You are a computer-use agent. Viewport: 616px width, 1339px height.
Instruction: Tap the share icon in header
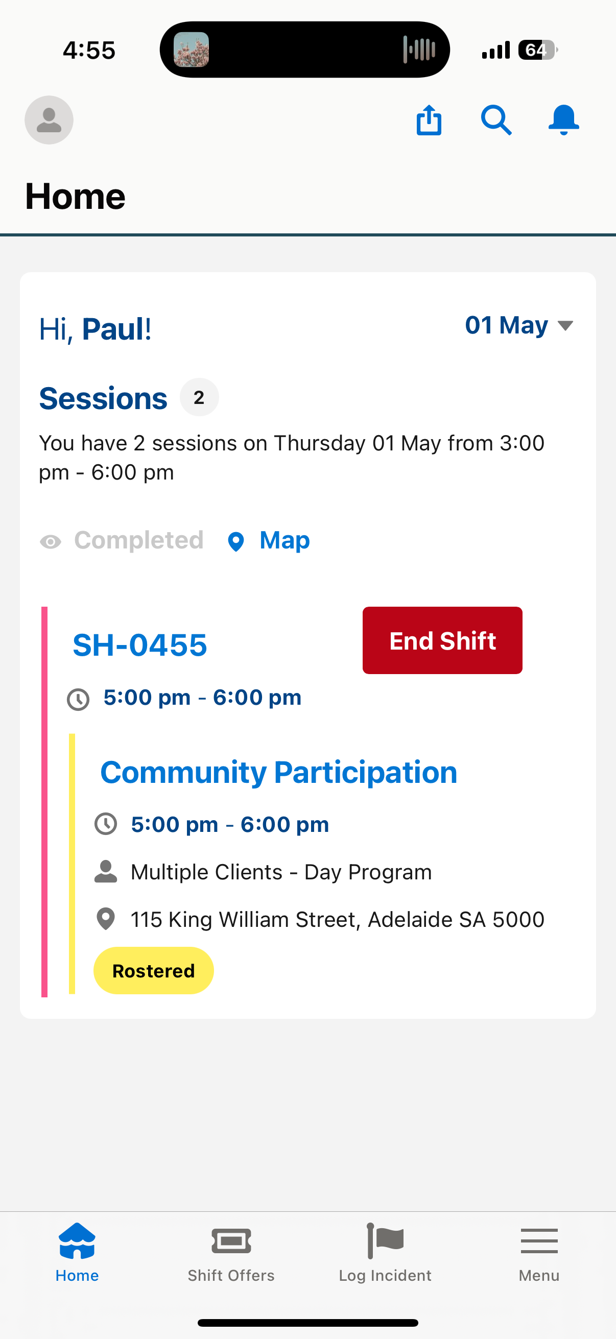click(429, 120)
